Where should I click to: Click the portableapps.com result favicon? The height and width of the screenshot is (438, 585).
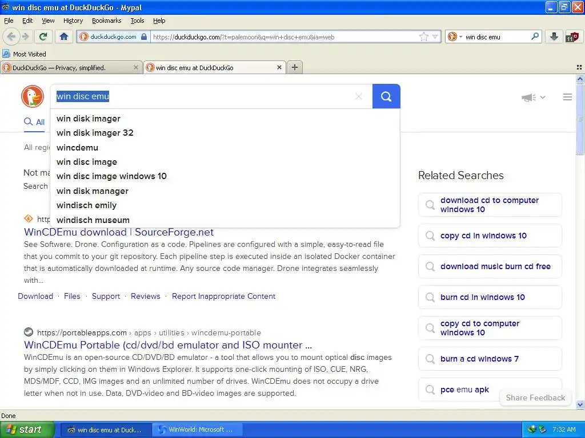point(29,332)
